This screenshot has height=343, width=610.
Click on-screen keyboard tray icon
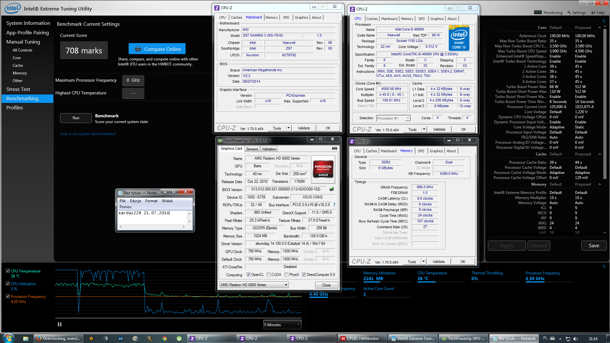[x=552, y=338]
